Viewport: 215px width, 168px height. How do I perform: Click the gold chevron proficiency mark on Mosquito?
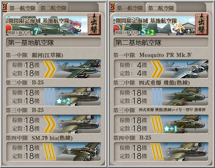(157, 69)
